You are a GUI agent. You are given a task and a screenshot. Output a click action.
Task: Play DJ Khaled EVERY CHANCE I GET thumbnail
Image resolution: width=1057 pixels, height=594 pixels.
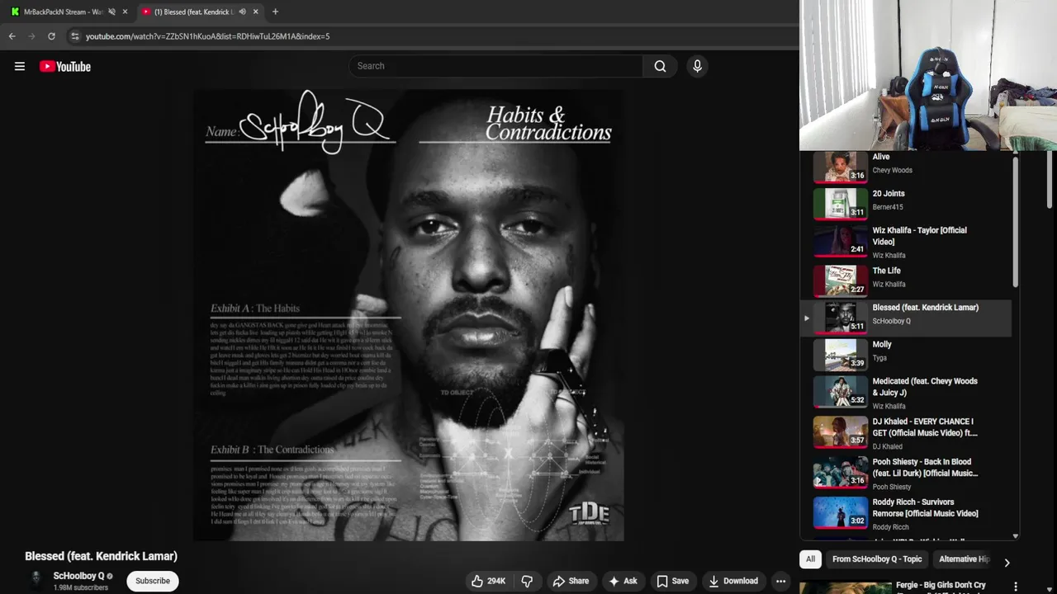pyautogui.click(x=840, y=431)
